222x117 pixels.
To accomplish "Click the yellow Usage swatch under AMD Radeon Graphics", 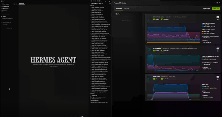I will (202, 31).
